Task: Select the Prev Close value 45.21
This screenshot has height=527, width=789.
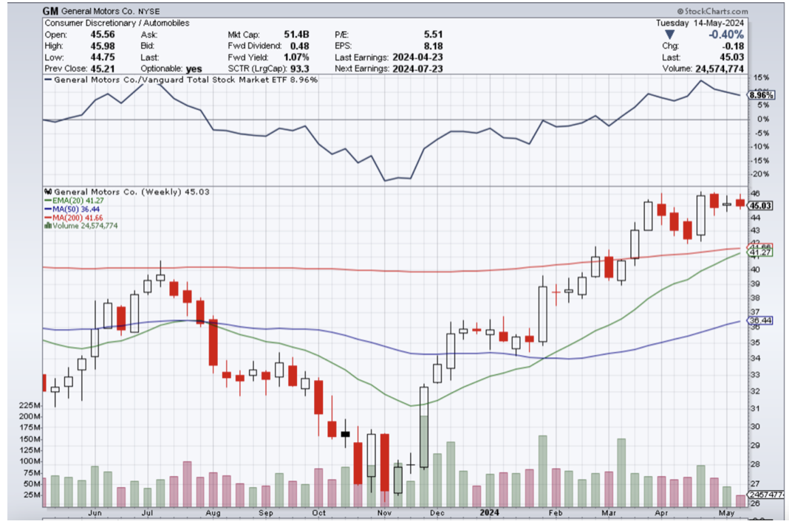Action: (103, 69)
